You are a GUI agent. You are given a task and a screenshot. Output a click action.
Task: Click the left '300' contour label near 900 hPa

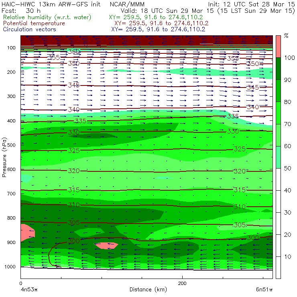pos(74,241)
